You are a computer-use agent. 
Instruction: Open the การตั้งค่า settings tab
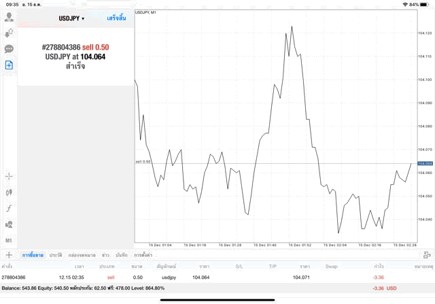coord(143,255)
